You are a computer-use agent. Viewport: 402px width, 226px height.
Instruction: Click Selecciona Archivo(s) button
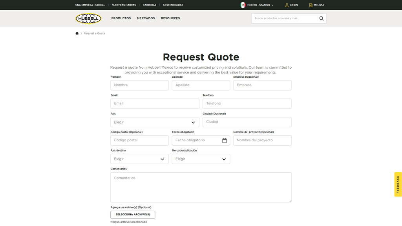[133, 215]
